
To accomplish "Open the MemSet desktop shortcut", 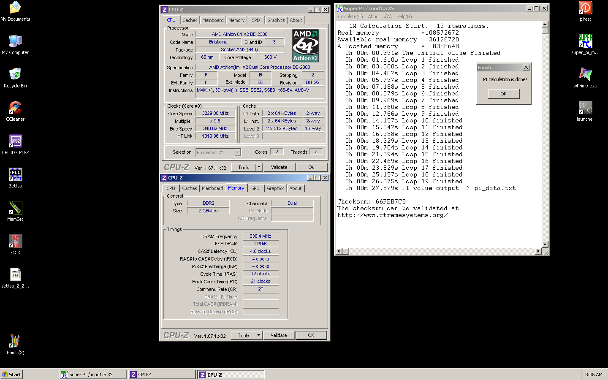I will click(15, 211).
